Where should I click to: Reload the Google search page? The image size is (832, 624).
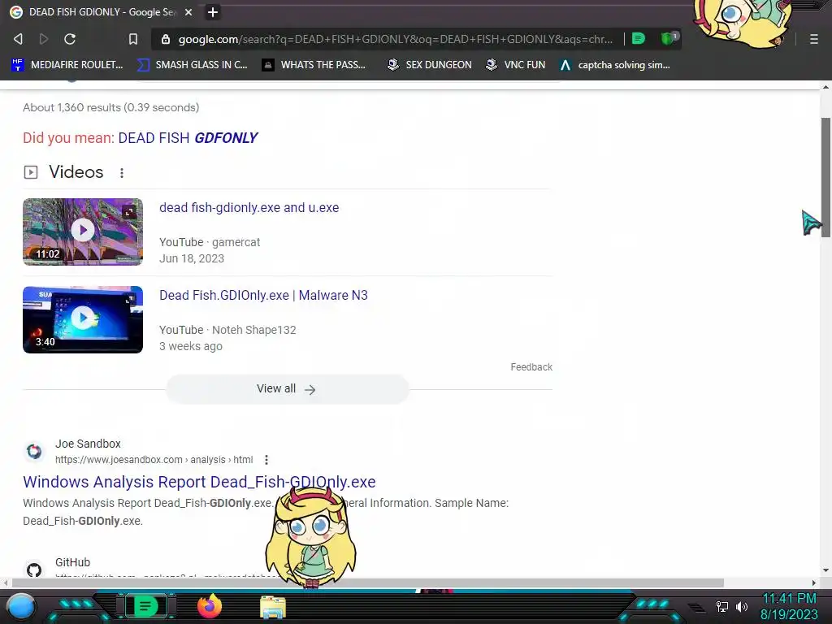point(70,39)
